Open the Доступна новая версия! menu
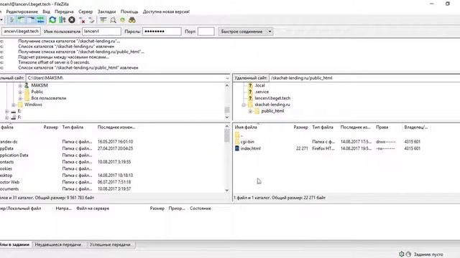The height and width of the screenshot is (258, 460). (166, 11)
